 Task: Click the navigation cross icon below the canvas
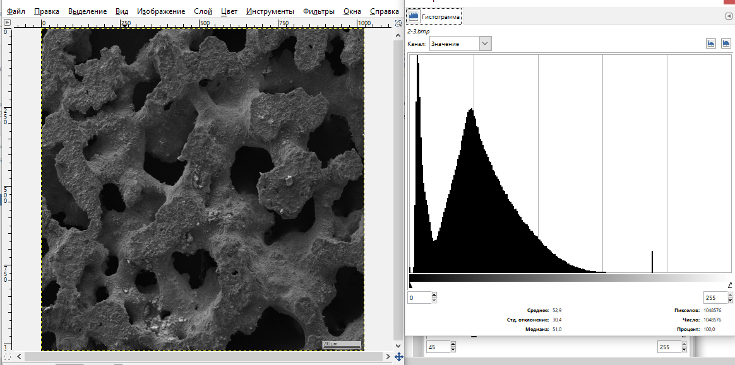point(398,357)
